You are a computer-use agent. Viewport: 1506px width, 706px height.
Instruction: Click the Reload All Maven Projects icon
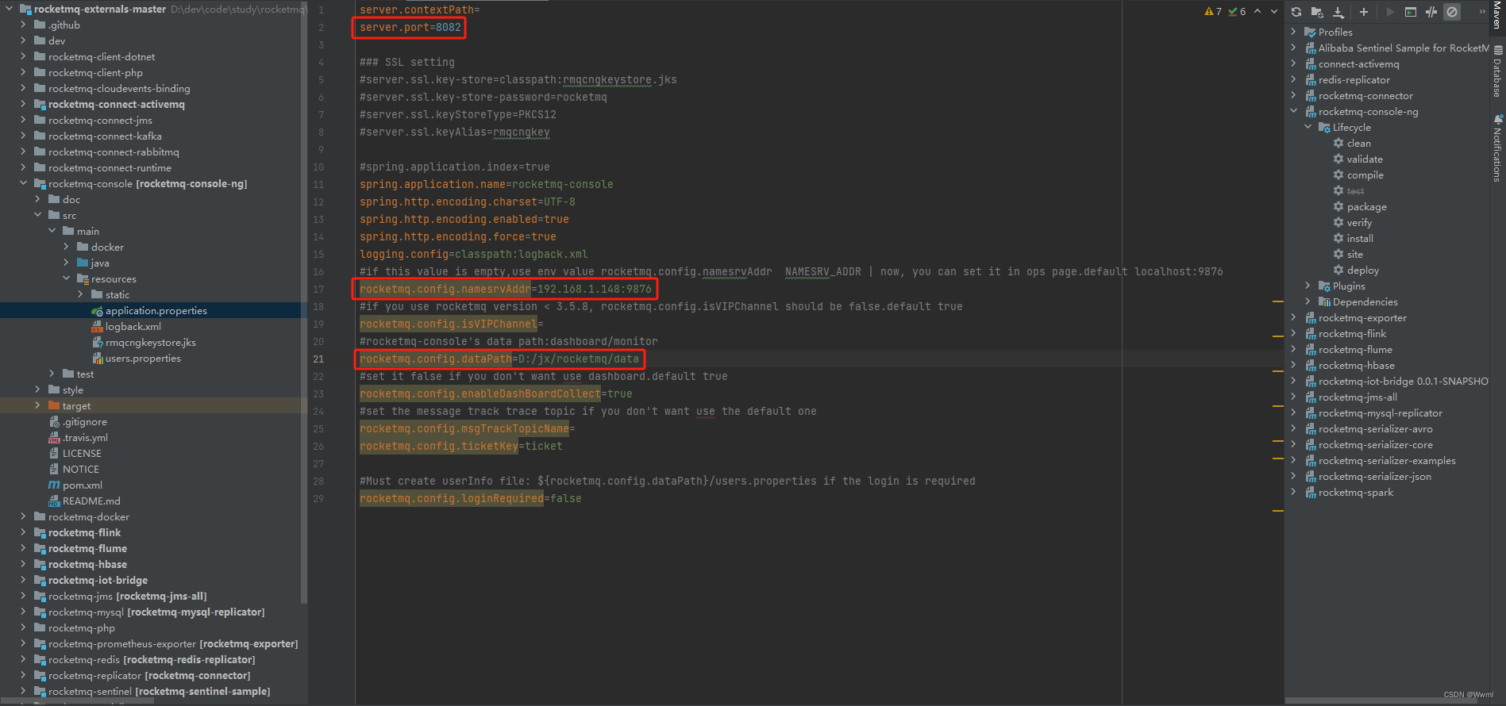tap(1296, 12)
